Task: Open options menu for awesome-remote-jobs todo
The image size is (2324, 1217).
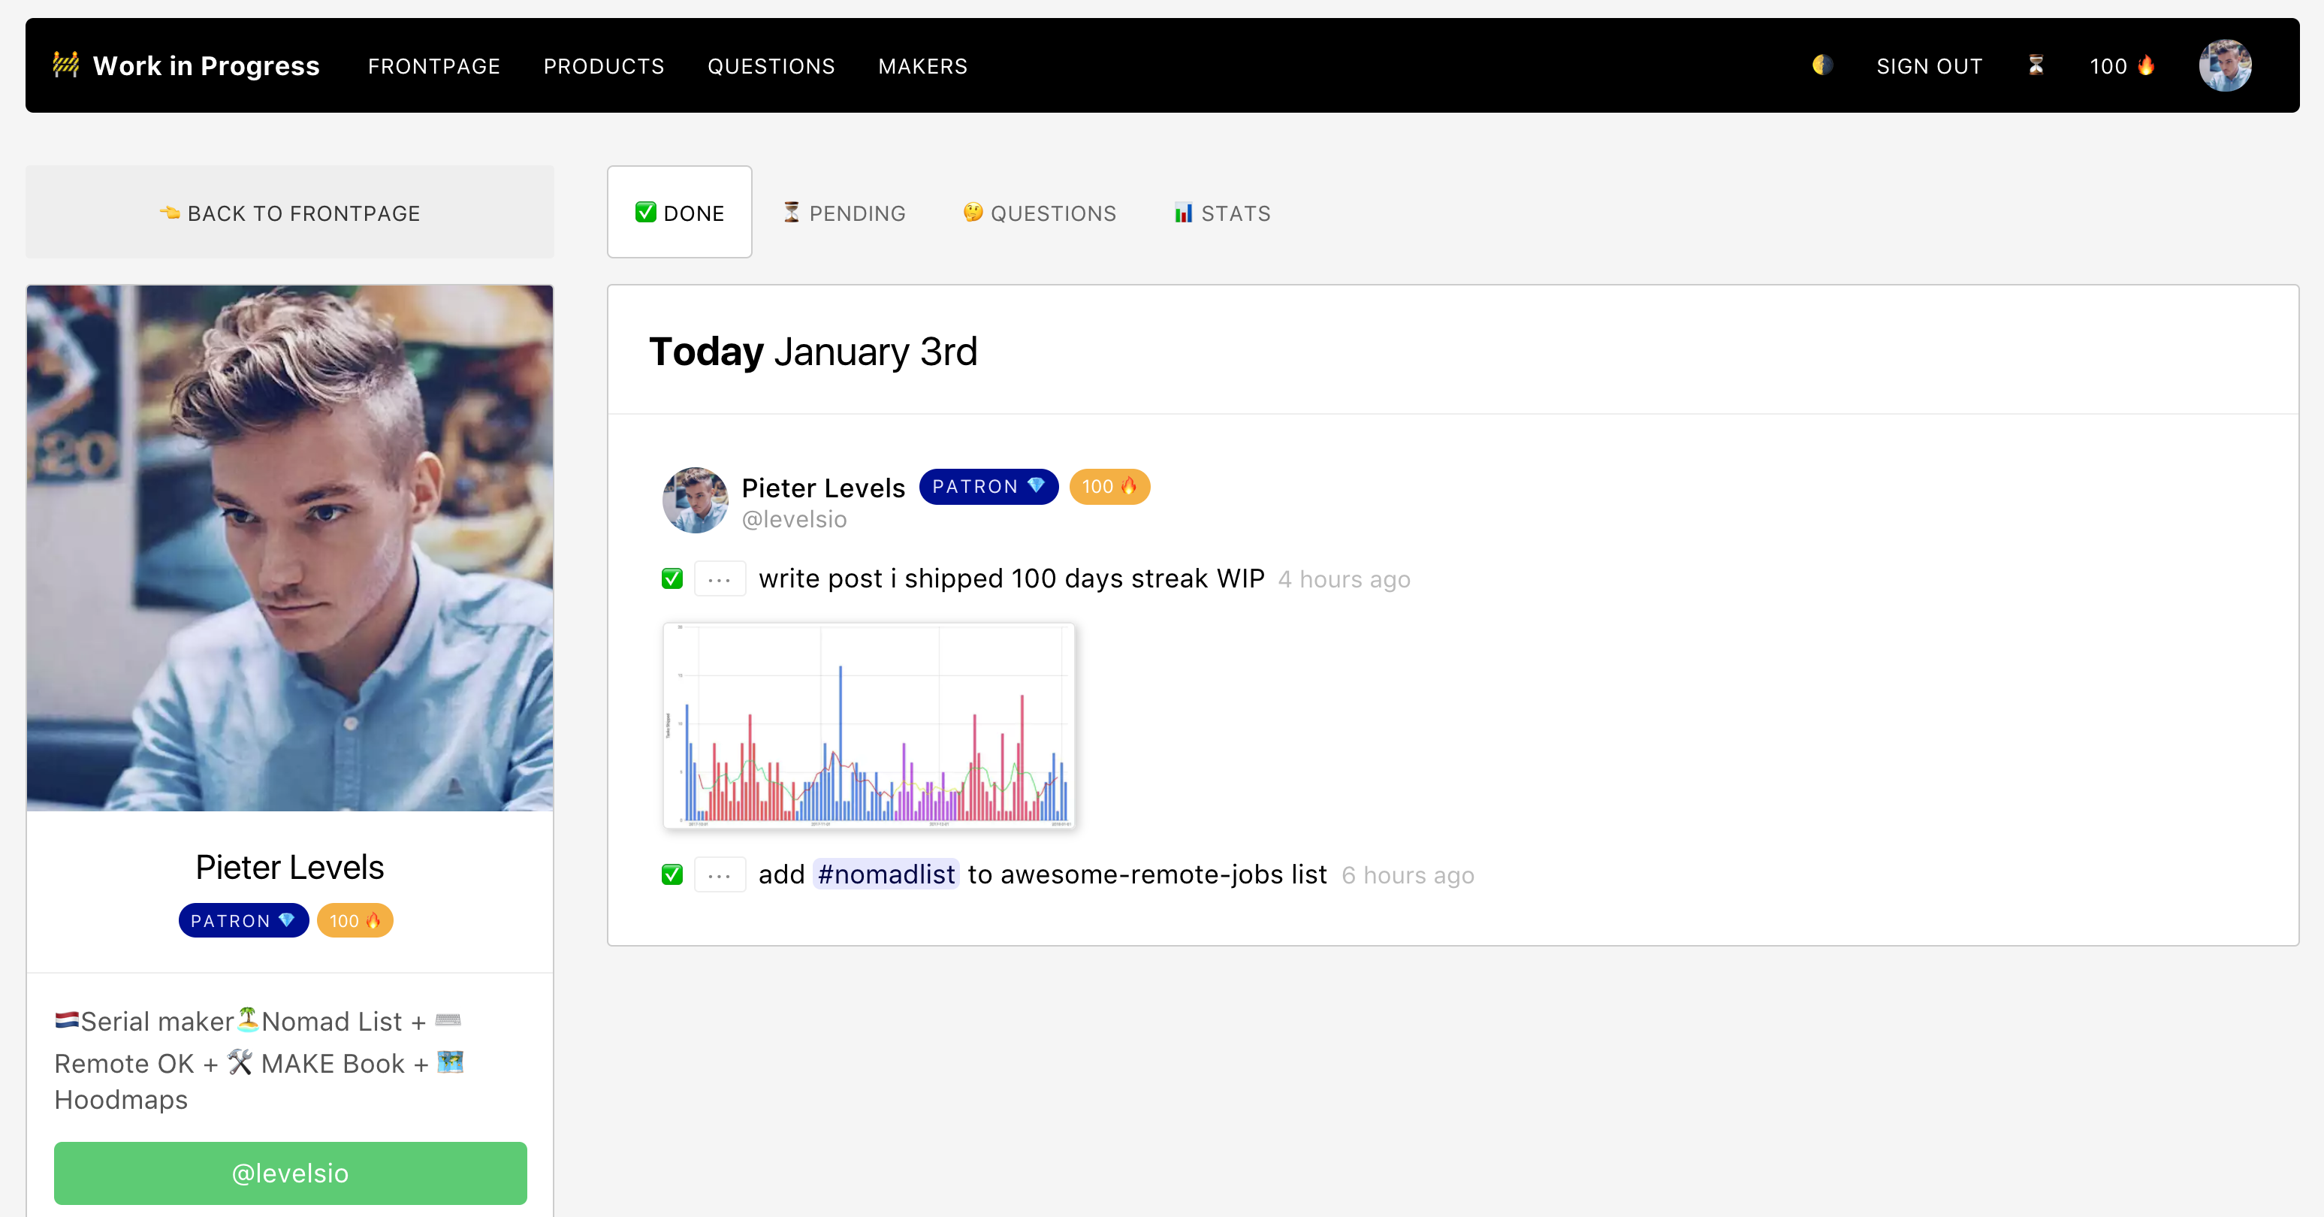Action: click(x=719, y=875)
